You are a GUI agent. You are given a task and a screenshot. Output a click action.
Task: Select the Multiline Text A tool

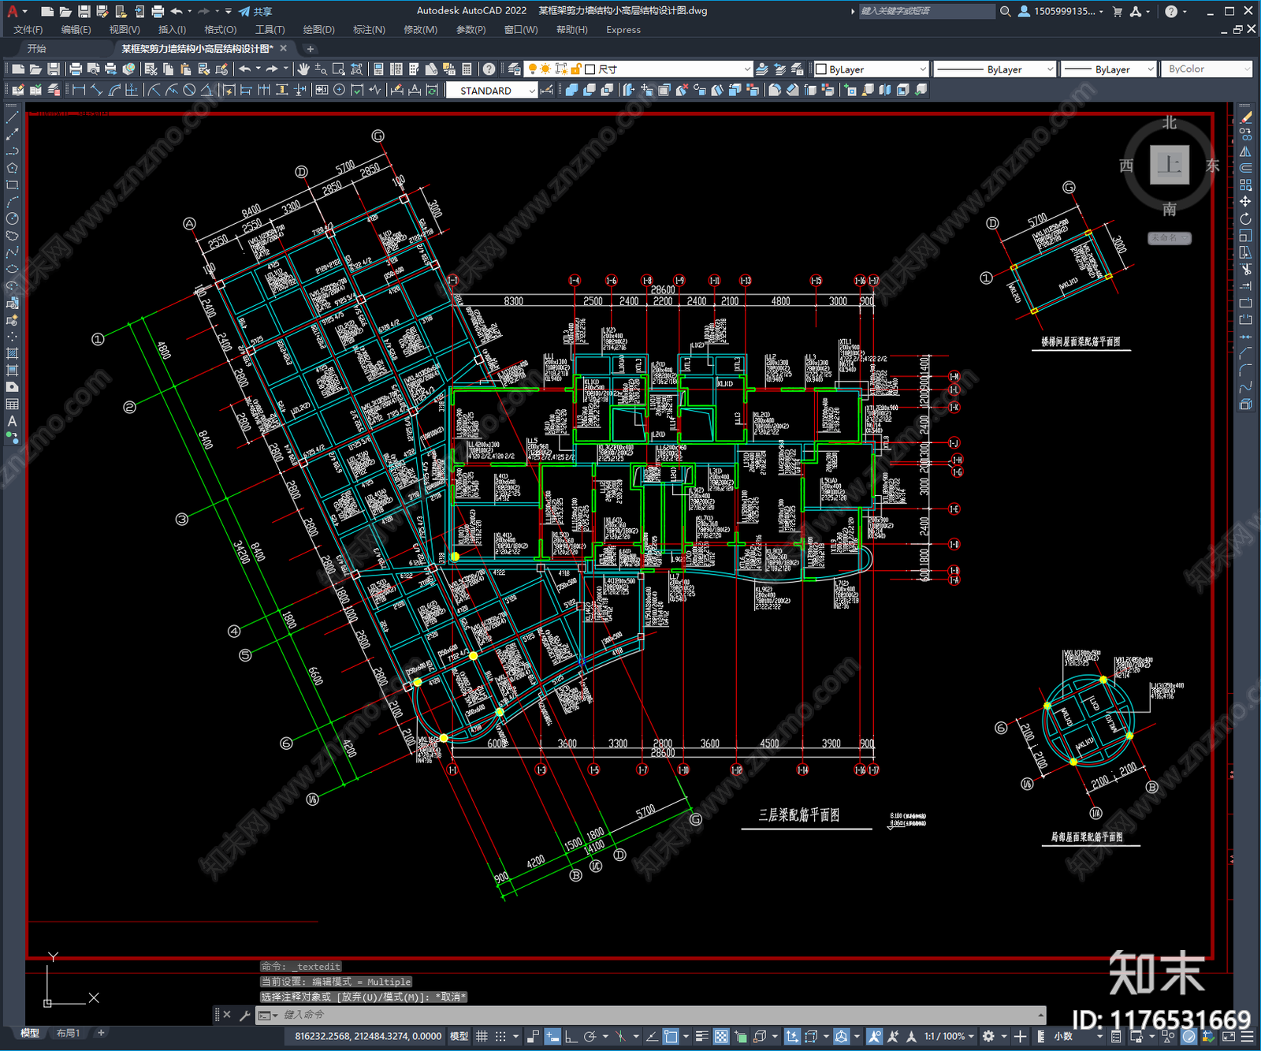pos(12,421)
